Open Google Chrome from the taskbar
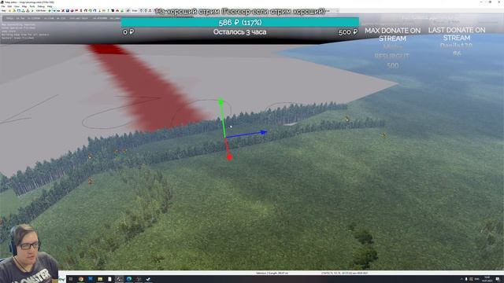 click(x=80, y=279)
